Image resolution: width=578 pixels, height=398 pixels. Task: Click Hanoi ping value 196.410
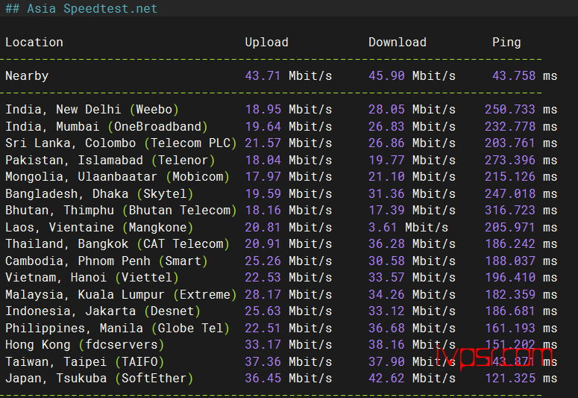[x=510, y=277]
